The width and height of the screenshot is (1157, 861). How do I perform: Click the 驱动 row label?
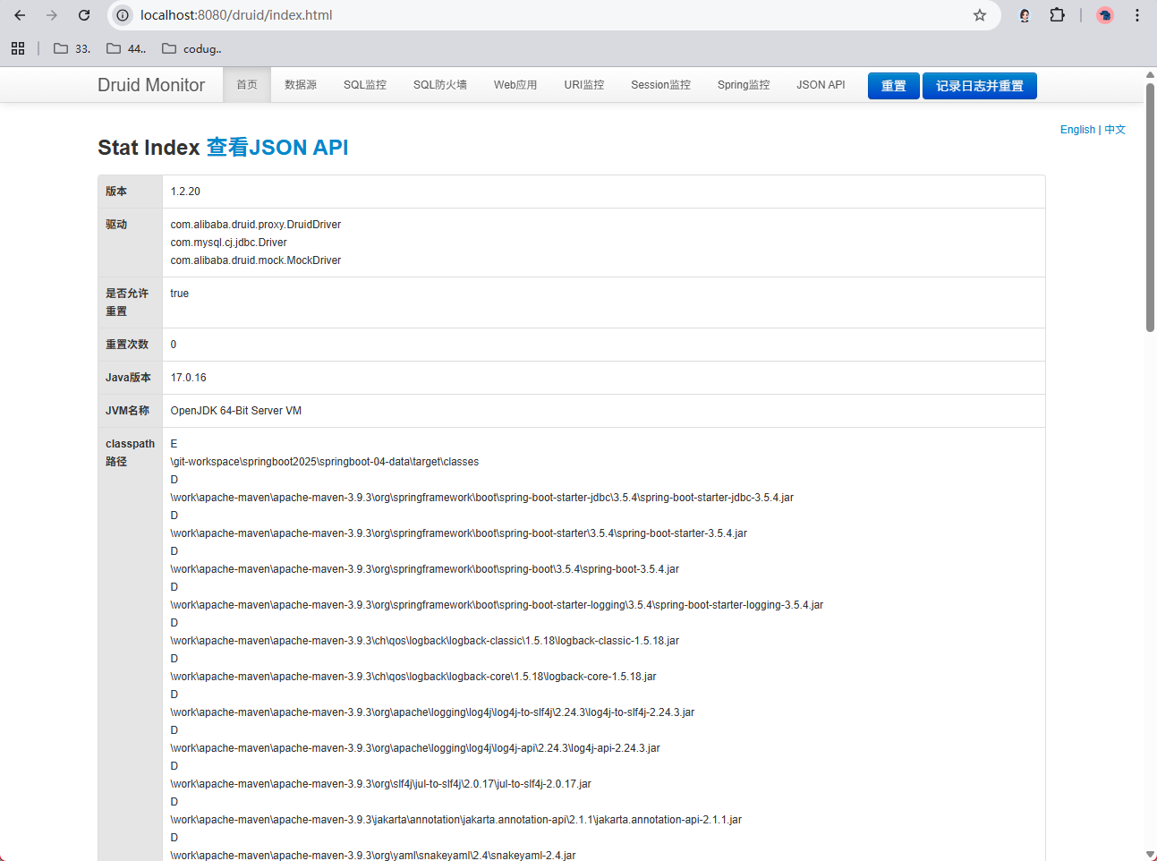click(116, 225)
